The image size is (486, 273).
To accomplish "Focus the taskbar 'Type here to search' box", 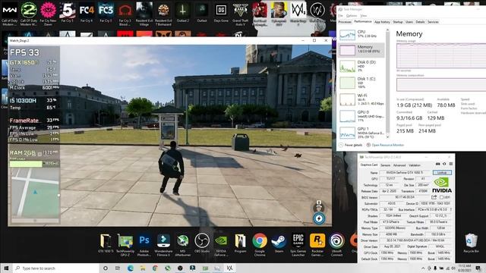I will (55, 268).
